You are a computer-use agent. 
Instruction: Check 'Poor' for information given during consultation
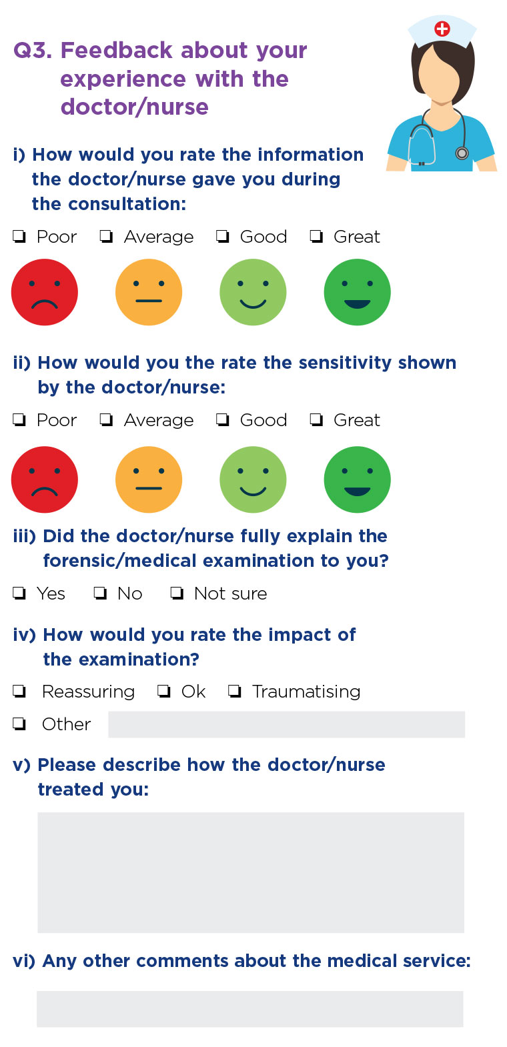click(19, 237)
